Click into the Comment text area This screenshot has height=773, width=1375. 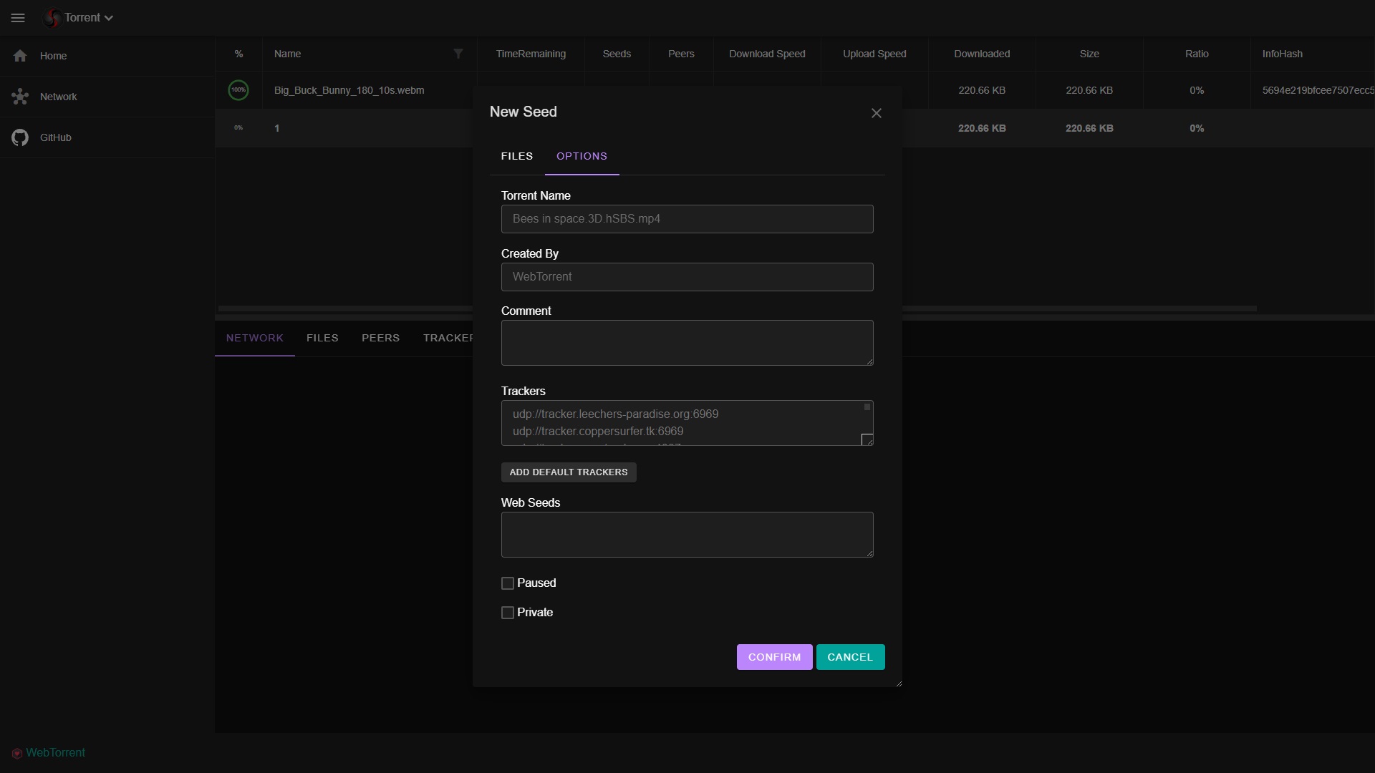(x=686, y=343)
